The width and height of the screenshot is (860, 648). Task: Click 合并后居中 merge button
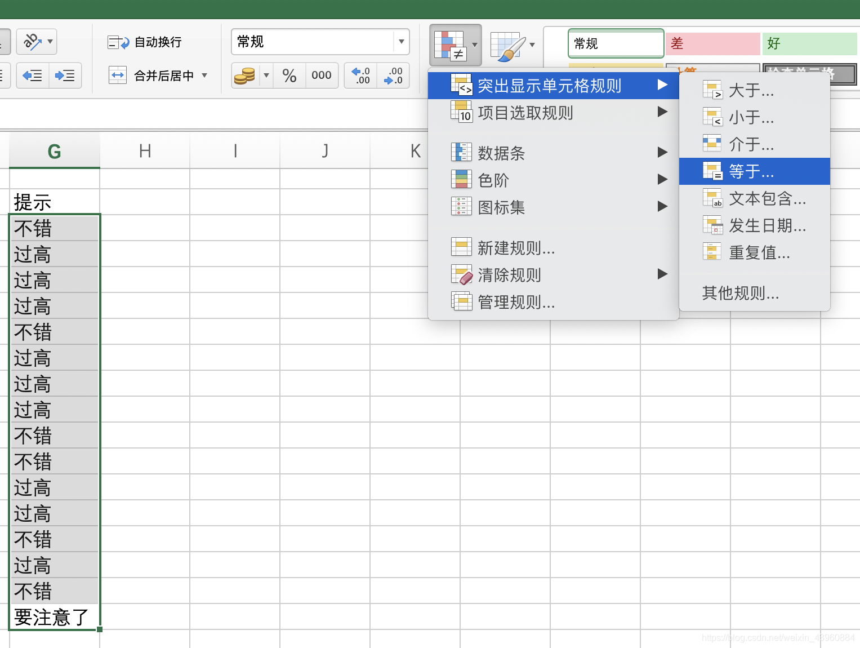151,76
